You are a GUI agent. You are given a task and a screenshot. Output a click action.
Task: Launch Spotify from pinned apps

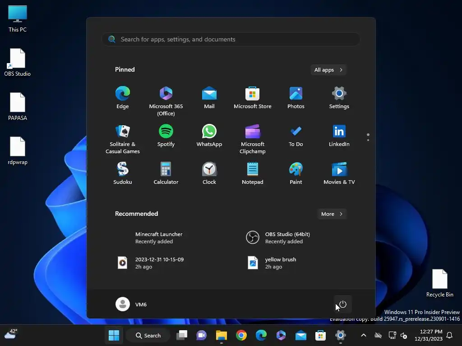[x=166, y=136]
